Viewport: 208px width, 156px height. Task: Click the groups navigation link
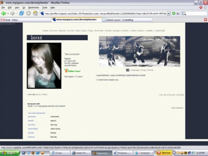pyautogui.click(x=117, y=30)
